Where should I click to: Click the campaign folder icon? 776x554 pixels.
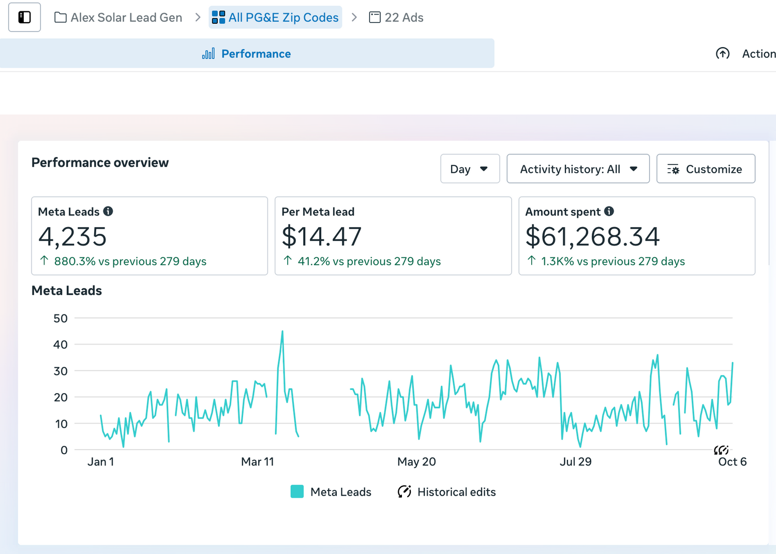(61, 18)
